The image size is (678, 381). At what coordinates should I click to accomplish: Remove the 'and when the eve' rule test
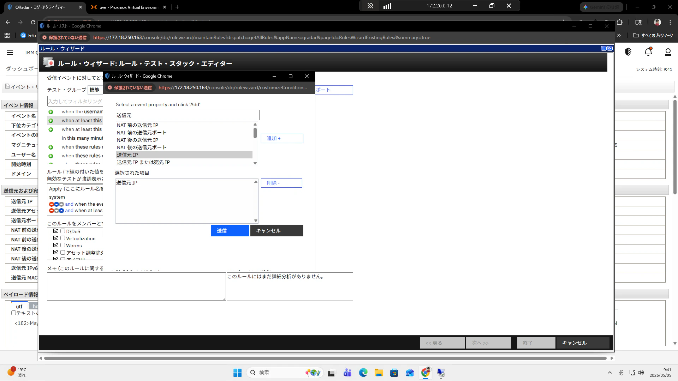tap(51, 204)
